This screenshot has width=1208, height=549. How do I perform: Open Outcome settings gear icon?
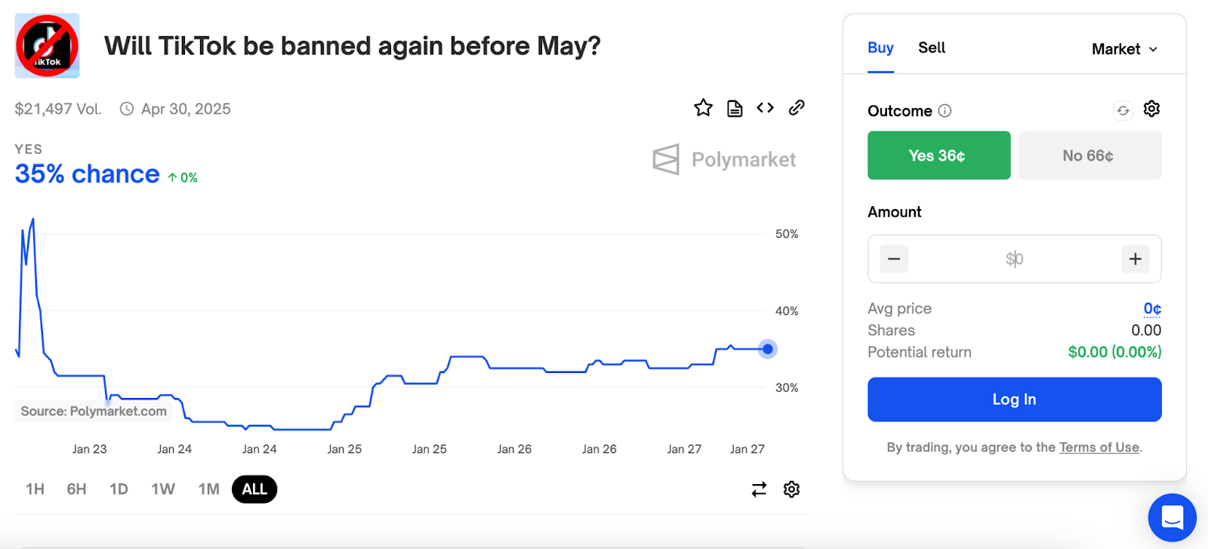[1151, 109]
